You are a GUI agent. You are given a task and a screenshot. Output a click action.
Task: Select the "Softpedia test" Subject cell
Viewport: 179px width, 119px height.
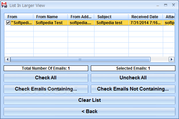pos(111,22)
